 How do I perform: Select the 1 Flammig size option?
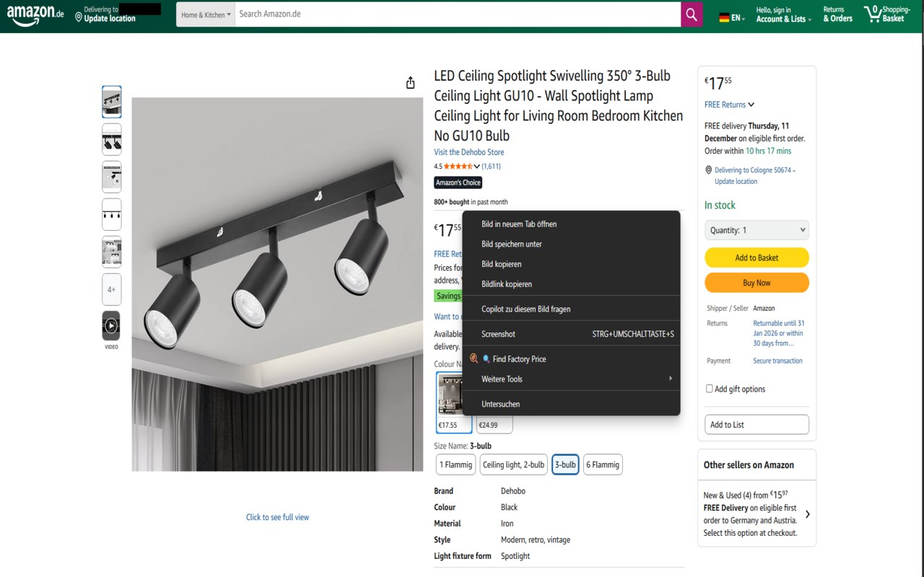coord(456,464)
